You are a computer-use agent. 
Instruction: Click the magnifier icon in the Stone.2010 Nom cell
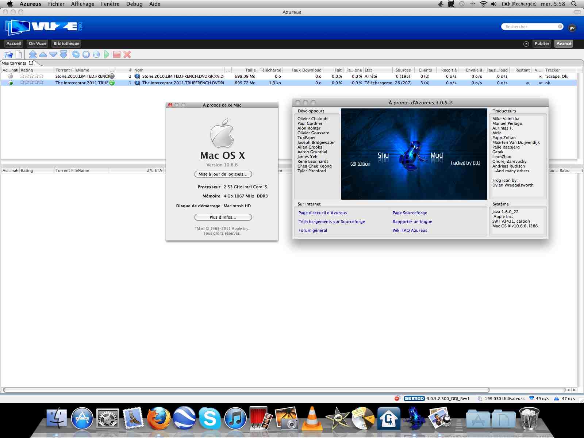pyautogui.click(x=137, y=76)
